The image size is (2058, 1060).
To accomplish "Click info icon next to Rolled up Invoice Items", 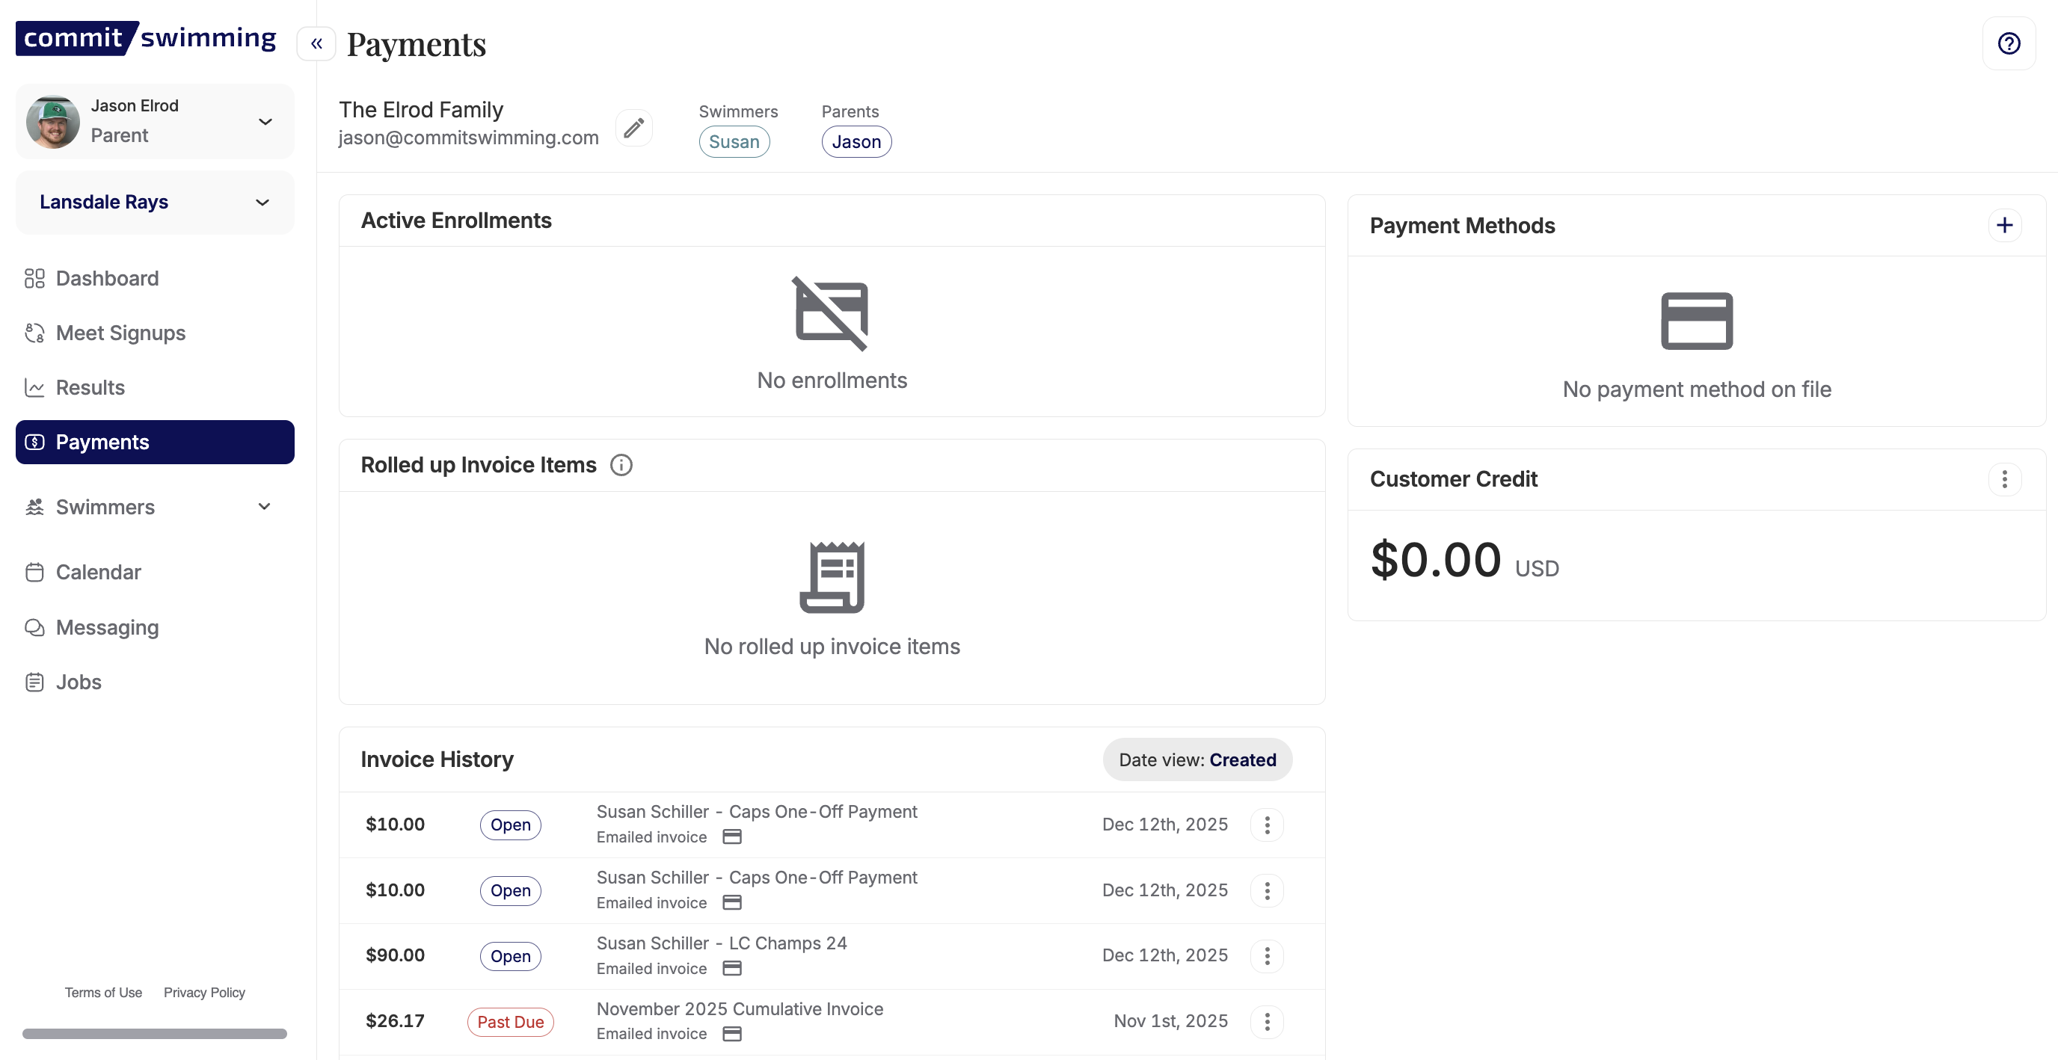I will tap(621, 465).
